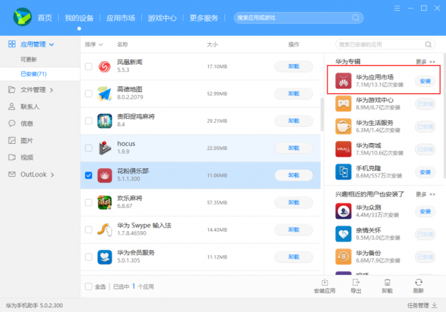446x312 pixels.
Task: Open the 任务管理 task manager icon
Action: pos(437,305)
